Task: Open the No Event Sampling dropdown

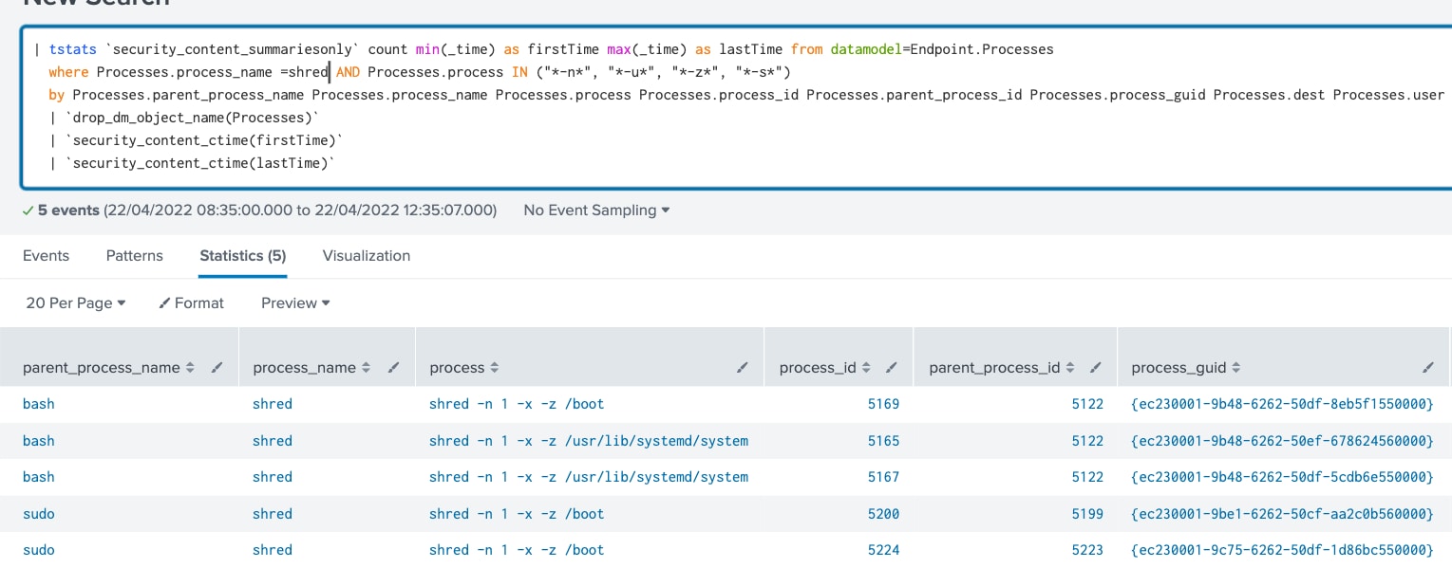Action: click(596, 211)
